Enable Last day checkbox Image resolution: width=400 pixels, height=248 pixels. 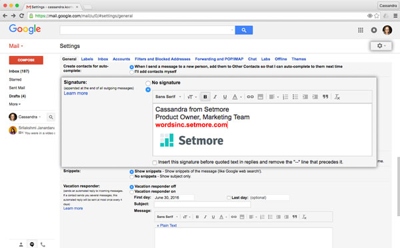[229, 198]
